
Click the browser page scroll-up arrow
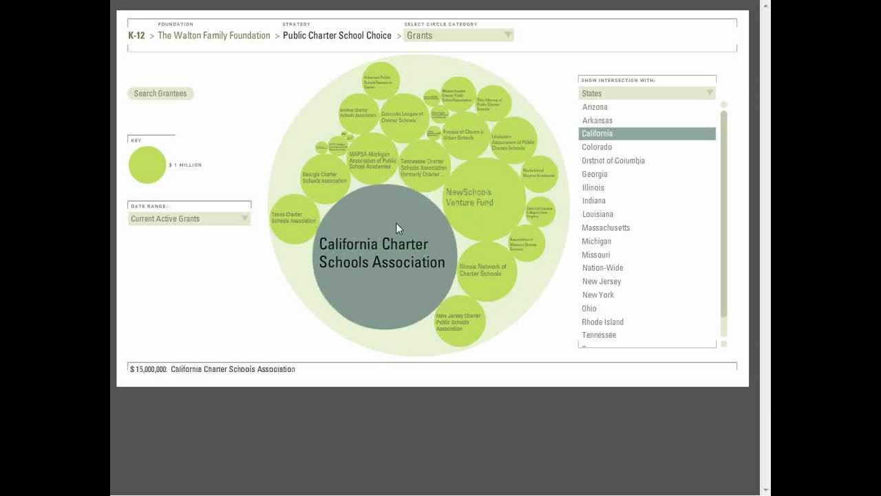click(765, 6)
